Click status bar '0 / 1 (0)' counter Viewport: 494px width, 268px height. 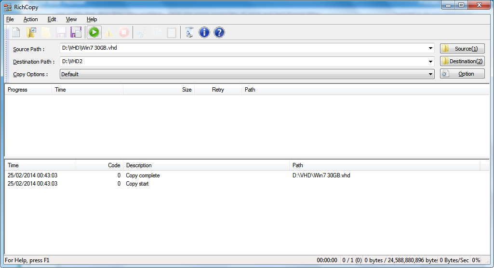coord(352,260)
